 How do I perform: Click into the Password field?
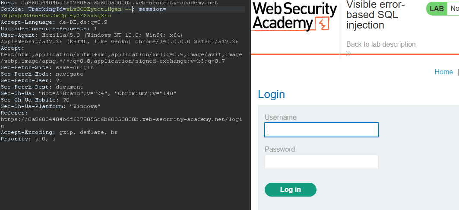coord(321,162)
